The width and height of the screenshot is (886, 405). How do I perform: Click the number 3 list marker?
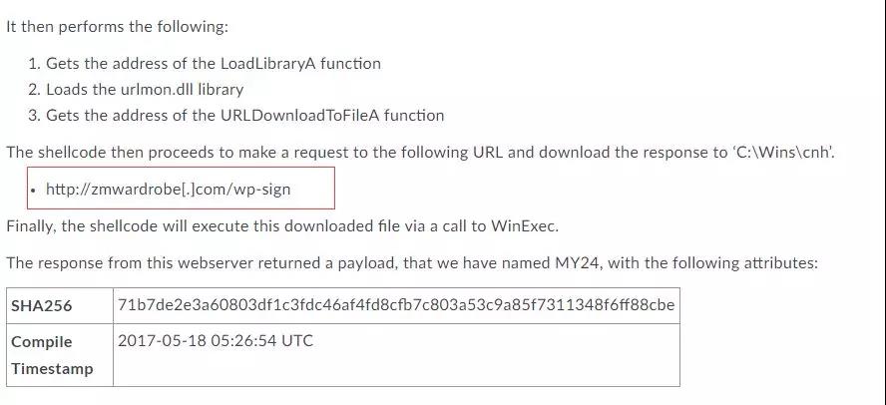point(34,116)
